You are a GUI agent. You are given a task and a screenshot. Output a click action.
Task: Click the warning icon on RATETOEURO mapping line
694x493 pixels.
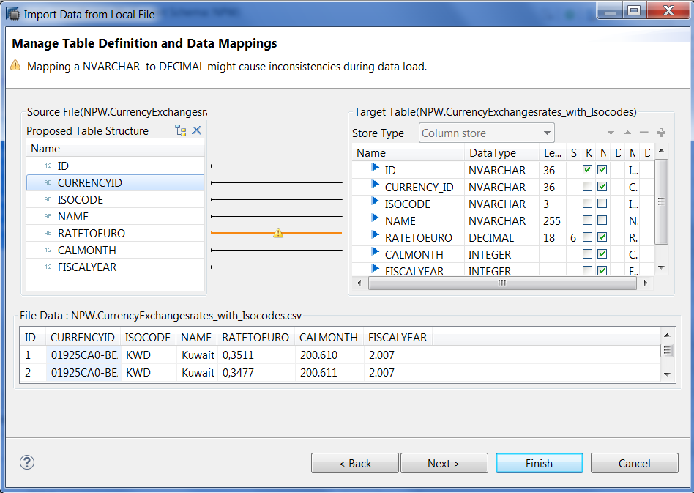(278, 233)
